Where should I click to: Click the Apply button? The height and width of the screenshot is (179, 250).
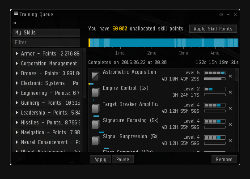[x=100, y=159]
